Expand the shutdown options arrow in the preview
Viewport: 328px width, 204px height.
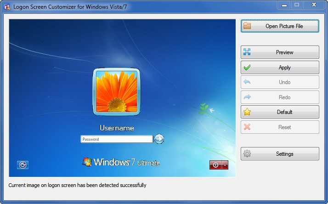[x=225, y=165]
